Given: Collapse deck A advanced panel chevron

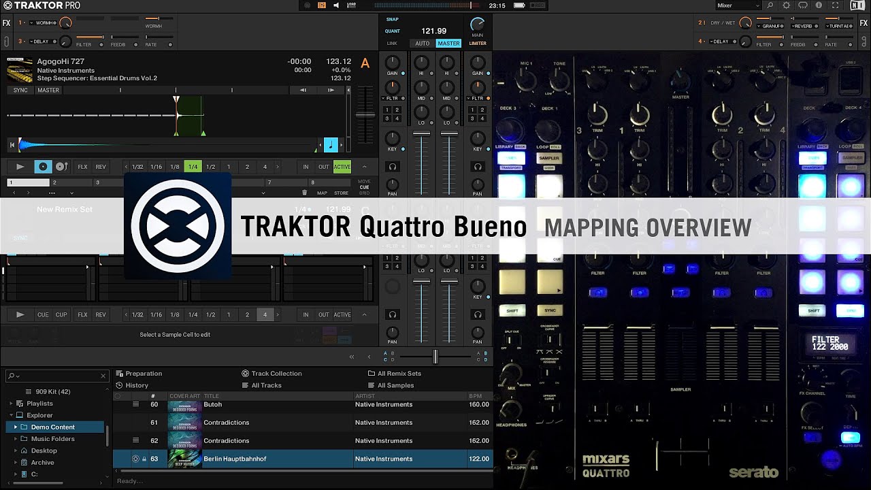Looking at the screenshot, I should (x=364, y=167).
